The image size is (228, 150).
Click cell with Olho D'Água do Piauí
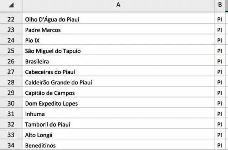[x=118, y=19]
